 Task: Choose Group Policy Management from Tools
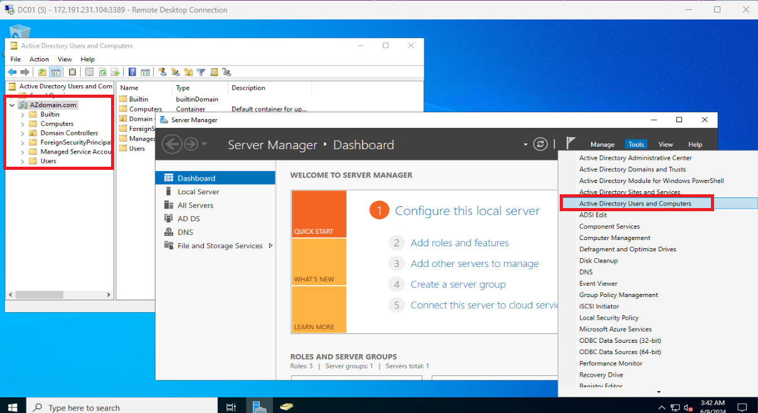[619, 295]
